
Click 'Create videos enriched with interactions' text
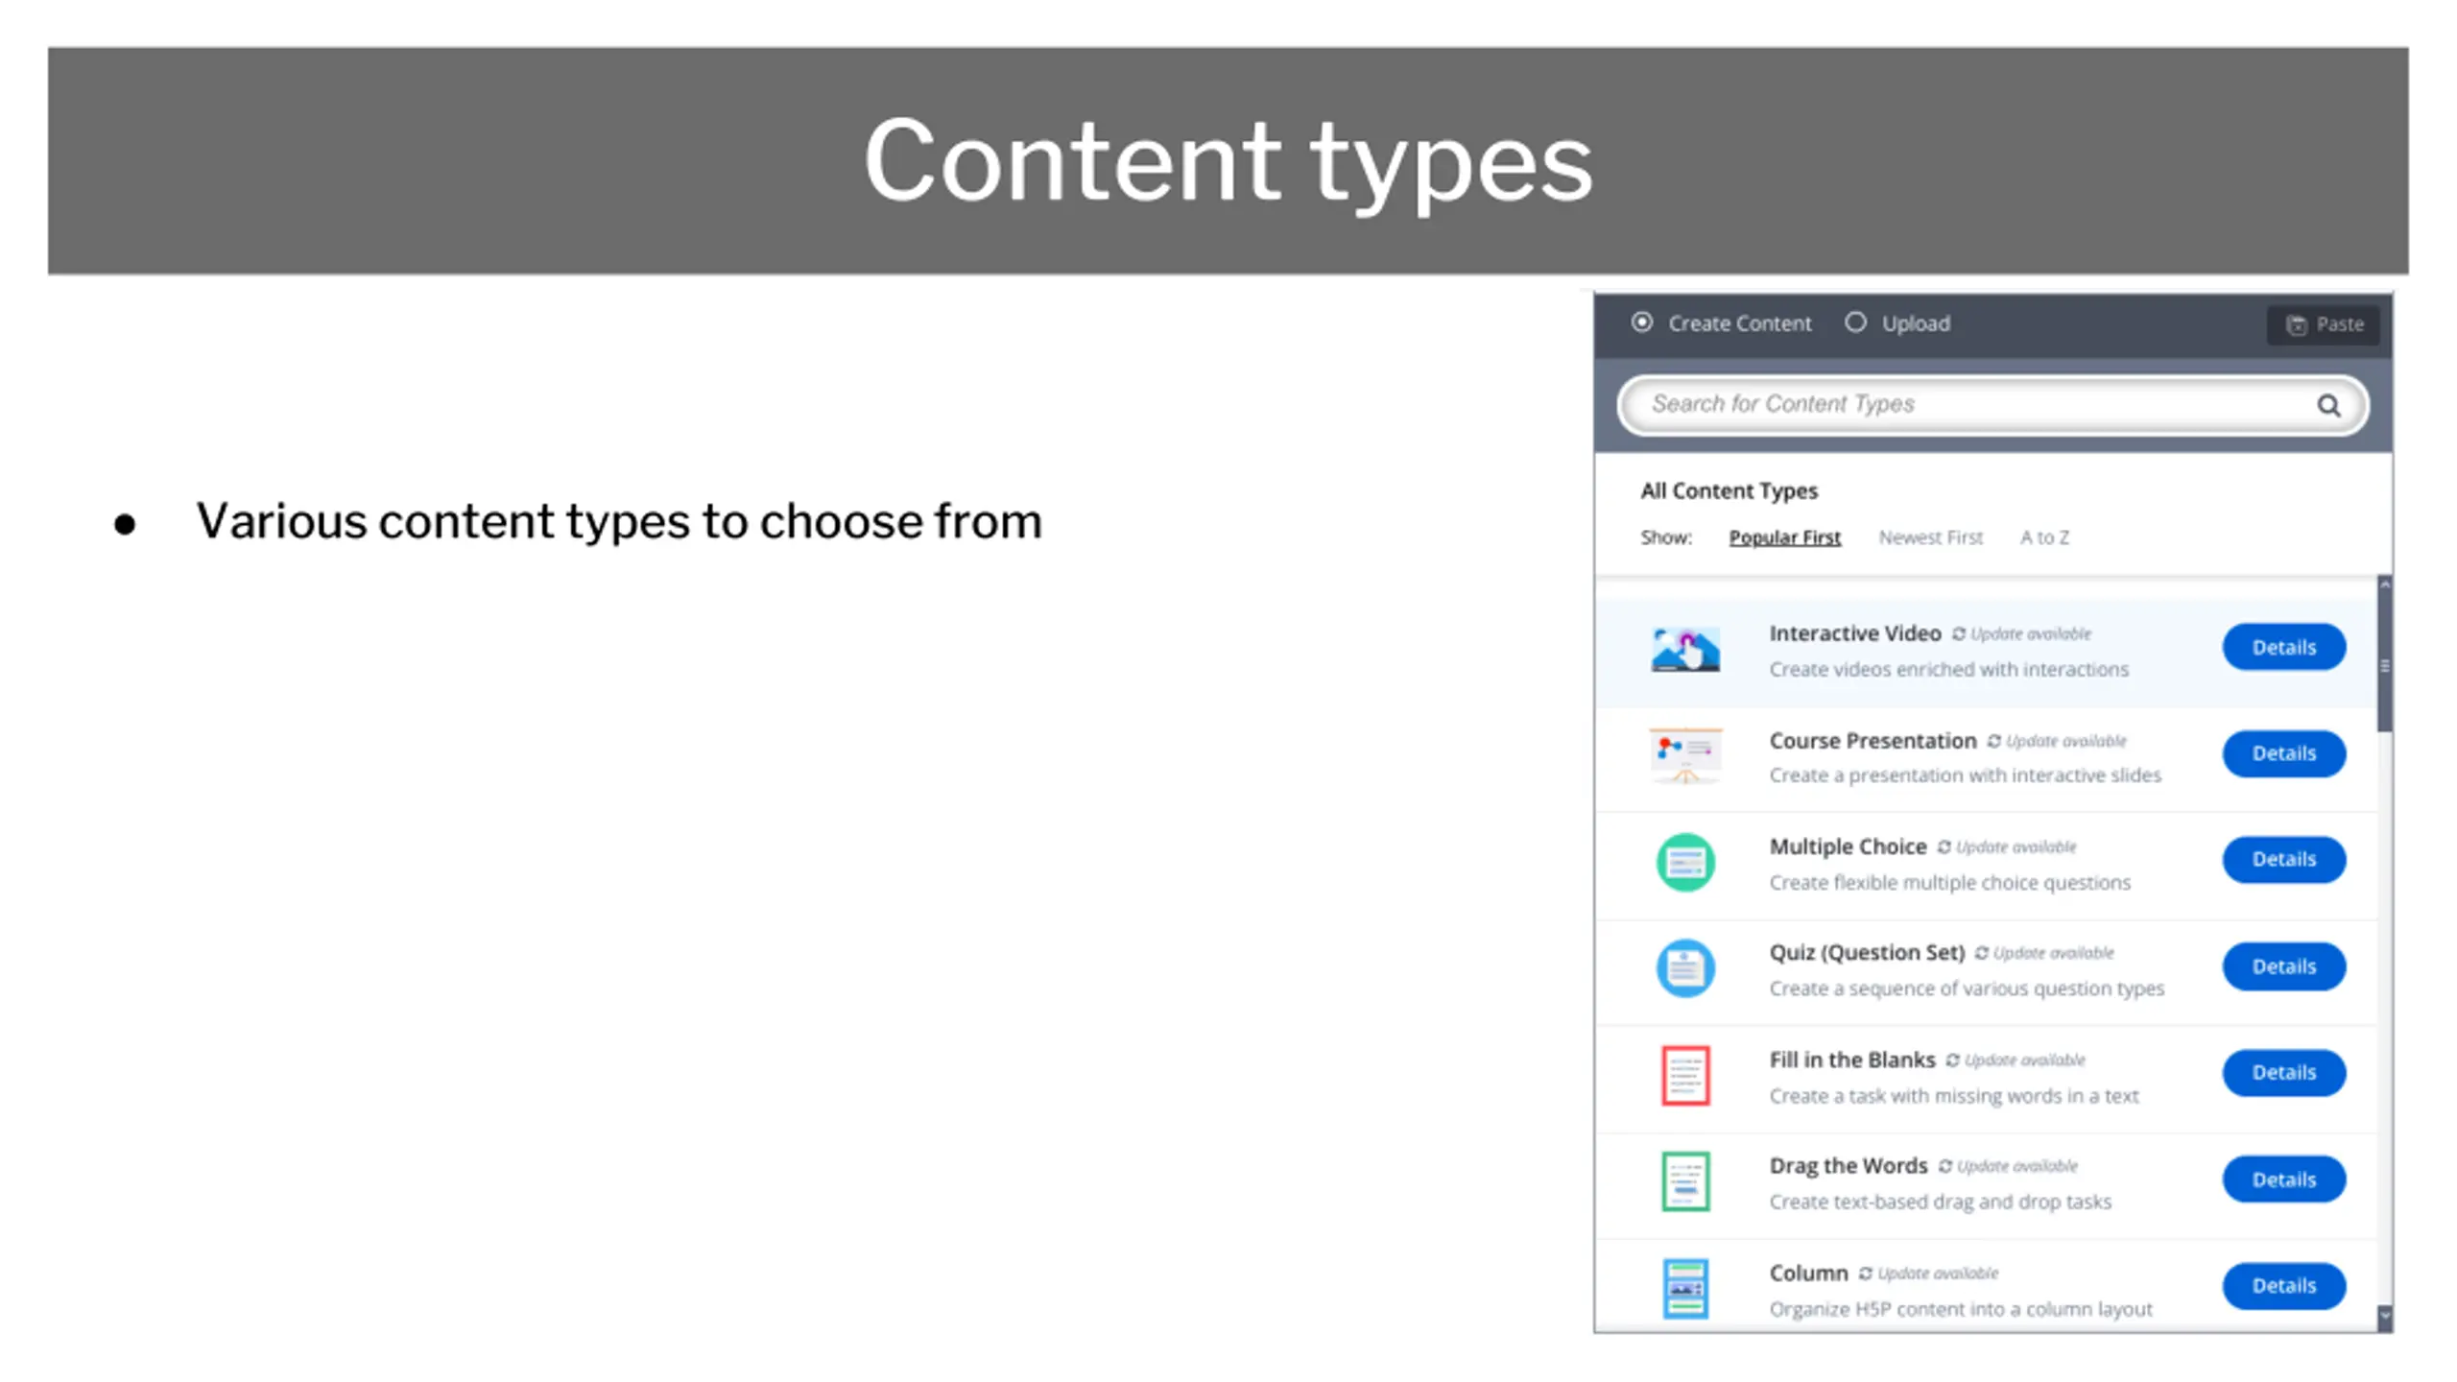(x=1948, y=670)
